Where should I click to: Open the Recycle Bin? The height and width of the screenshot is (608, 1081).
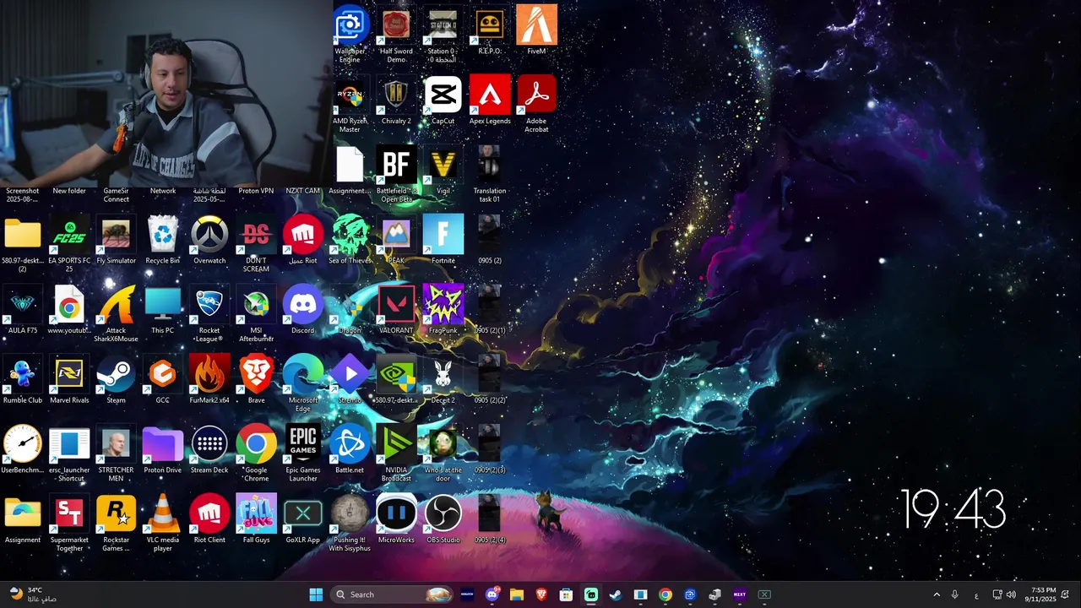tap(163, 236)
